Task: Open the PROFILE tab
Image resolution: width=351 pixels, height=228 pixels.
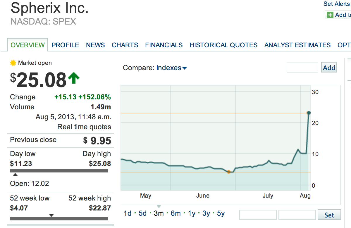Action: click(x=65, y=45)
